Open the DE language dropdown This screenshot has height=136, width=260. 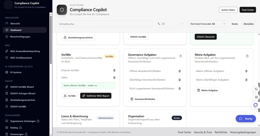point(170,24)
